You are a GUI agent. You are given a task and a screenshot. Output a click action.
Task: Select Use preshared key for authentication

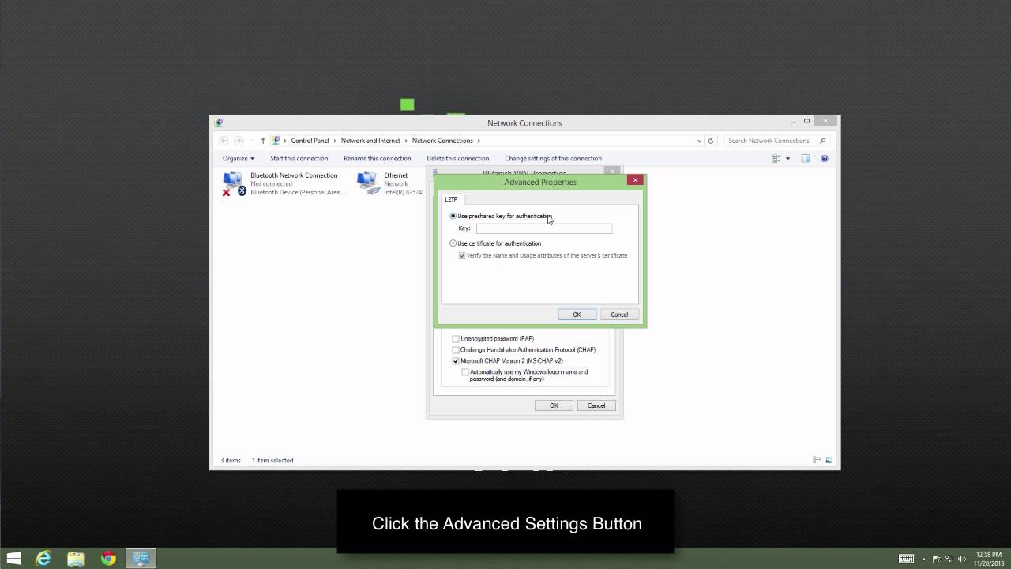453,216
